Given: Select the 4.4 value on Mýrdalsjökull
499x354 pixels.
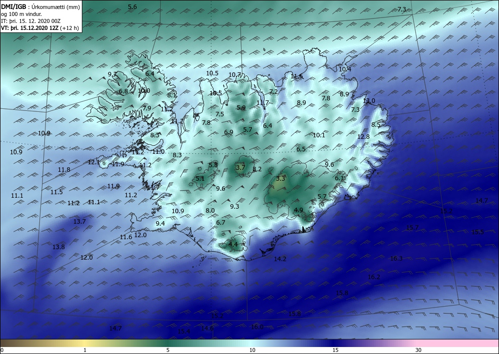Looking at the screenshot, I should (233, 244).
